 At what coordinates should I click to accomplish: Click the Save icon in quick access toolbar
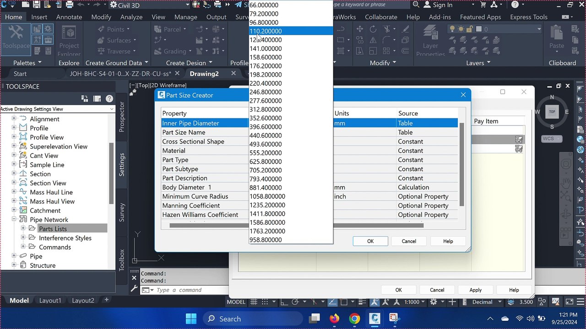click(x=36, y=5)
